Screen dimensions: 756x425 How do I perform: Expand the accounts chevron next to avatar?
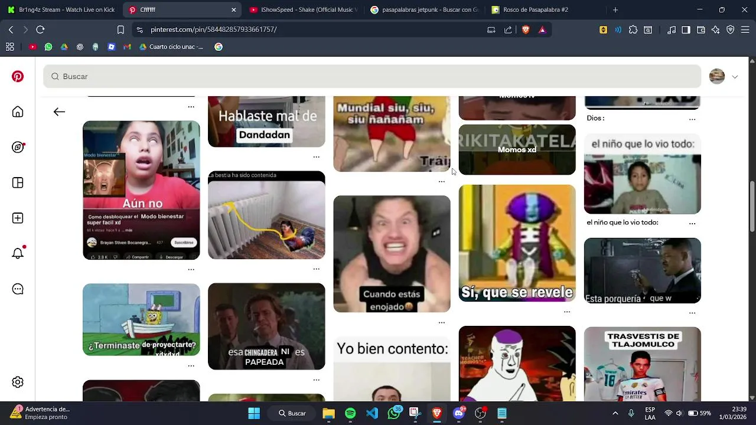pyautogui.click(x=735, y=77)
